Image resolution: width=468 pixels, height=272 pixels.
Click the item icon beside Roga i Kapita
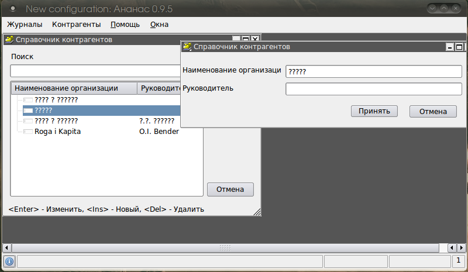[x=28, y=132]
